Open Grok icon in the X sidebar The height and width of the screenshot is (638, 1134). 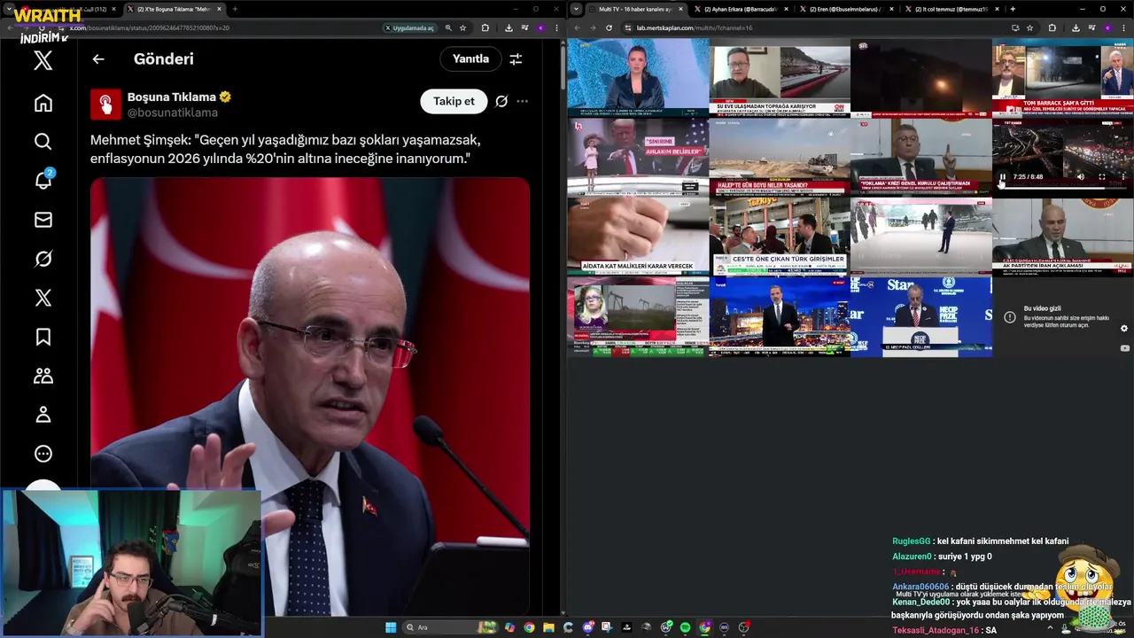coord(43,259)
